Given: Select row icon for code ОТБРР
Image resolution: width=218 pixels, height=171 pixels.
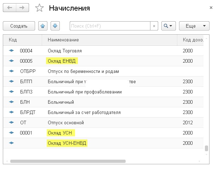Looking at the screenshot, I should click(x=11, y=71).
